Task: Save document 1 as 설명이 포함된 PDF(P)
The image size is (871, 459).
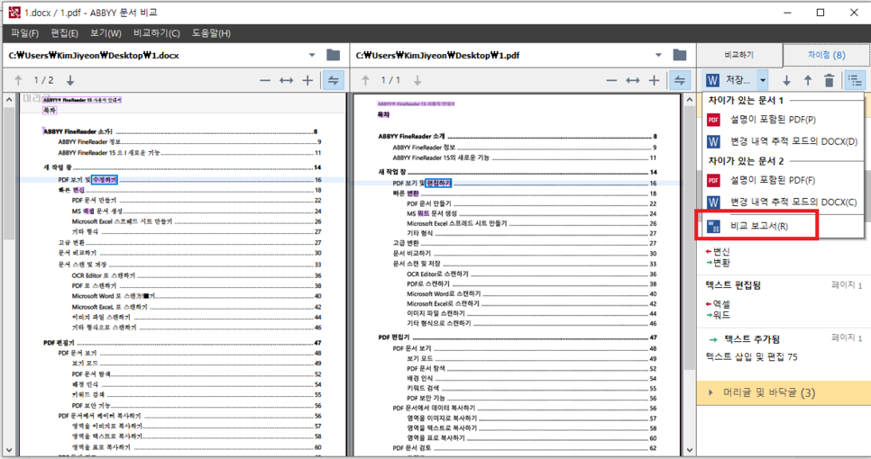Action: pyautogui.click(x=783, y=120)
